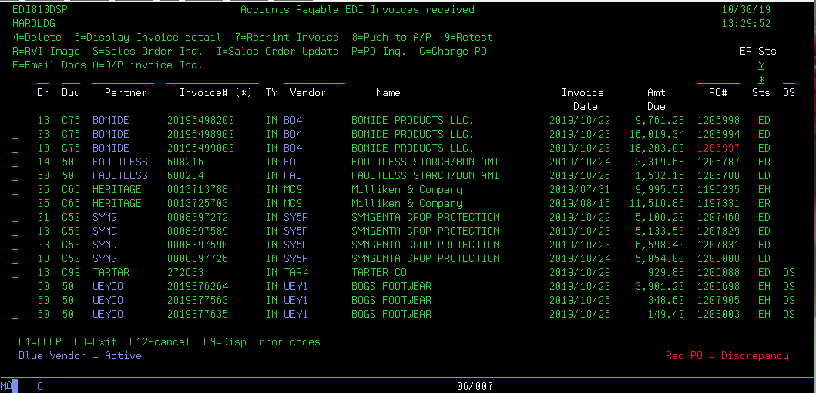Viewport: 816px width, 393px height.
Task: Click the DS flag on Tartar row
Action: point(788,273)
